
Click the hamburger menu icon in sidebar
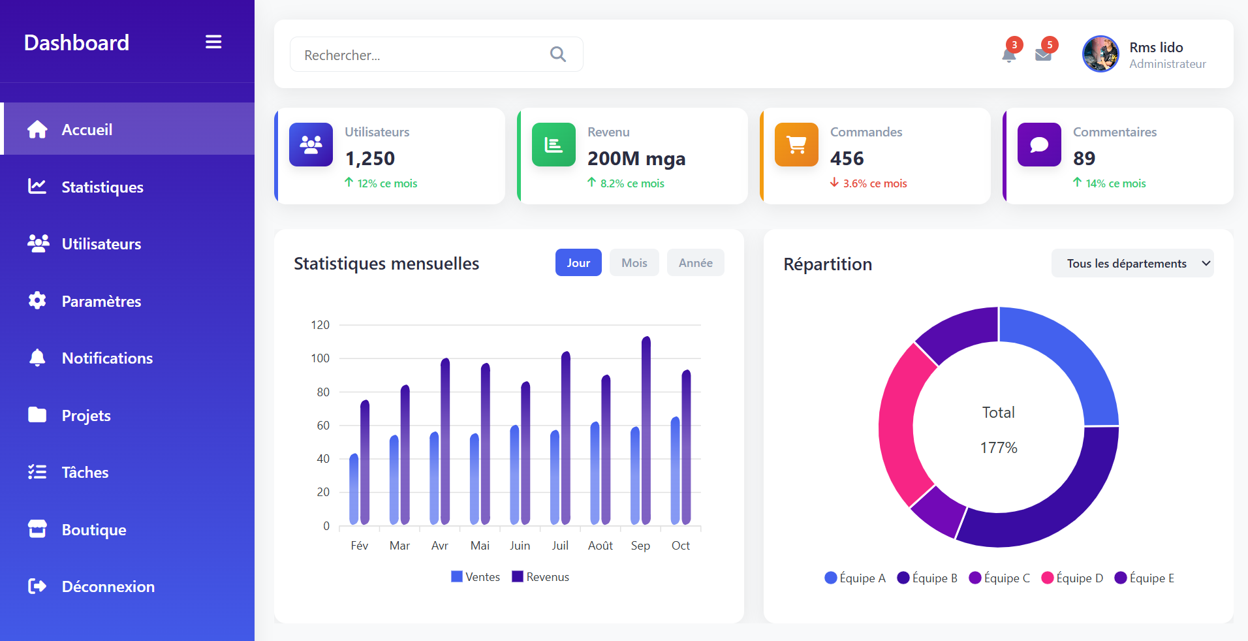(x=213, y=42)
